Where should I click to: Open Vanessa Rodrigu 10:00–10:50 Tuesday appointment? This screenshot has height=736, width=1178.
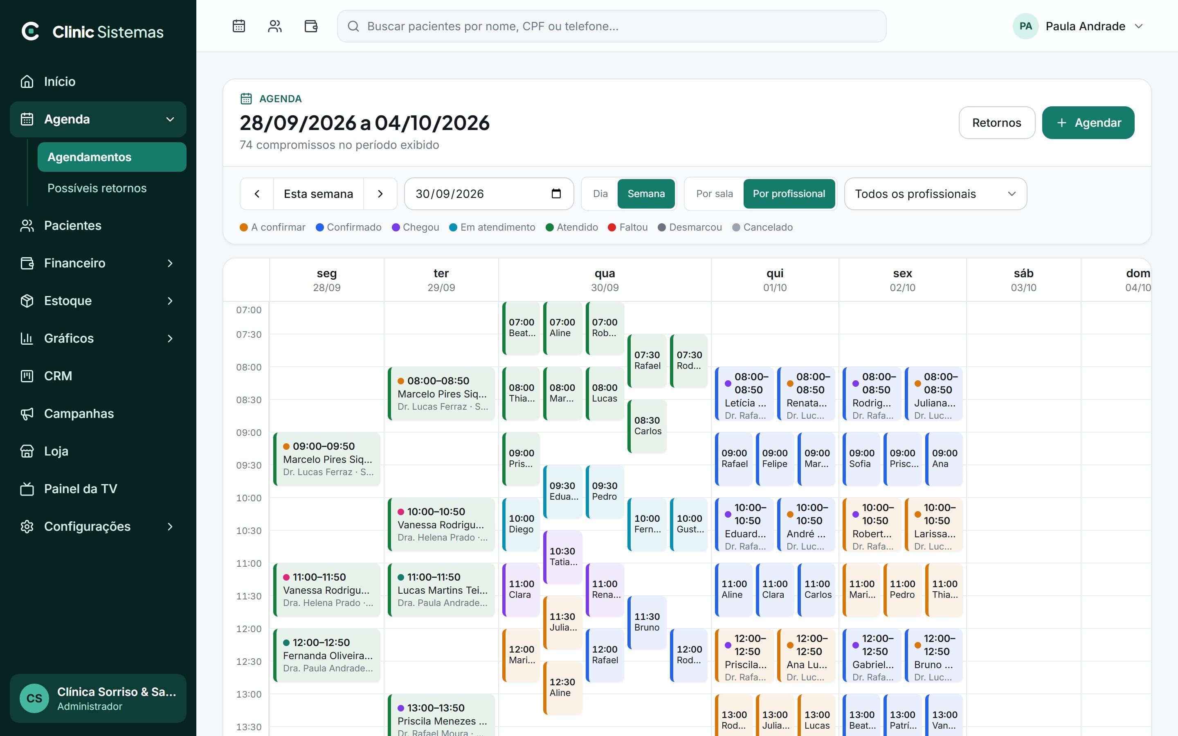pos(441,524)
